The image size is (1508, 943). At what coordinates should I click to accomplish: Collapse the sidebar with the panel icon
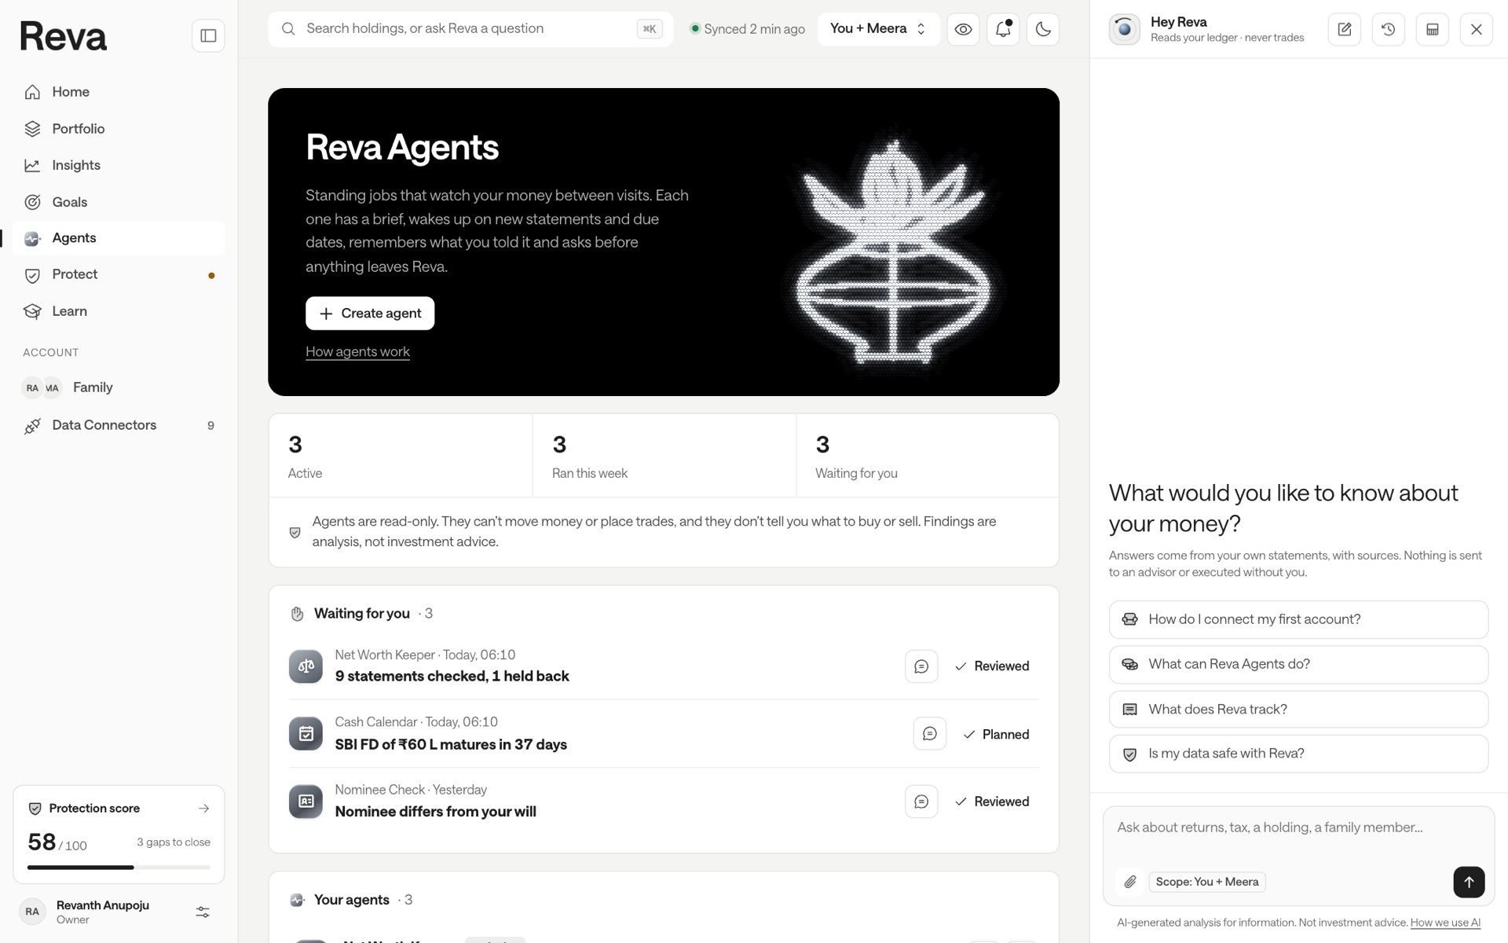(x=208, y=35)
